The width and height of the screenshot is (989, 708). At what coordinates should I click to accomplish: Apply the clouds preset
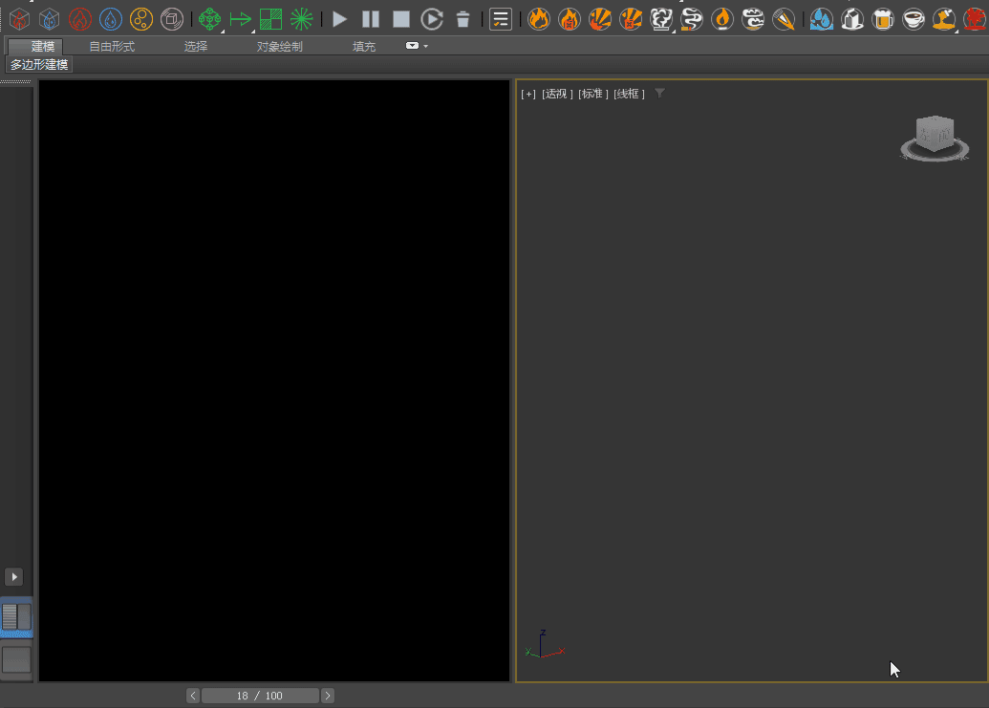(x=753, y=19)
